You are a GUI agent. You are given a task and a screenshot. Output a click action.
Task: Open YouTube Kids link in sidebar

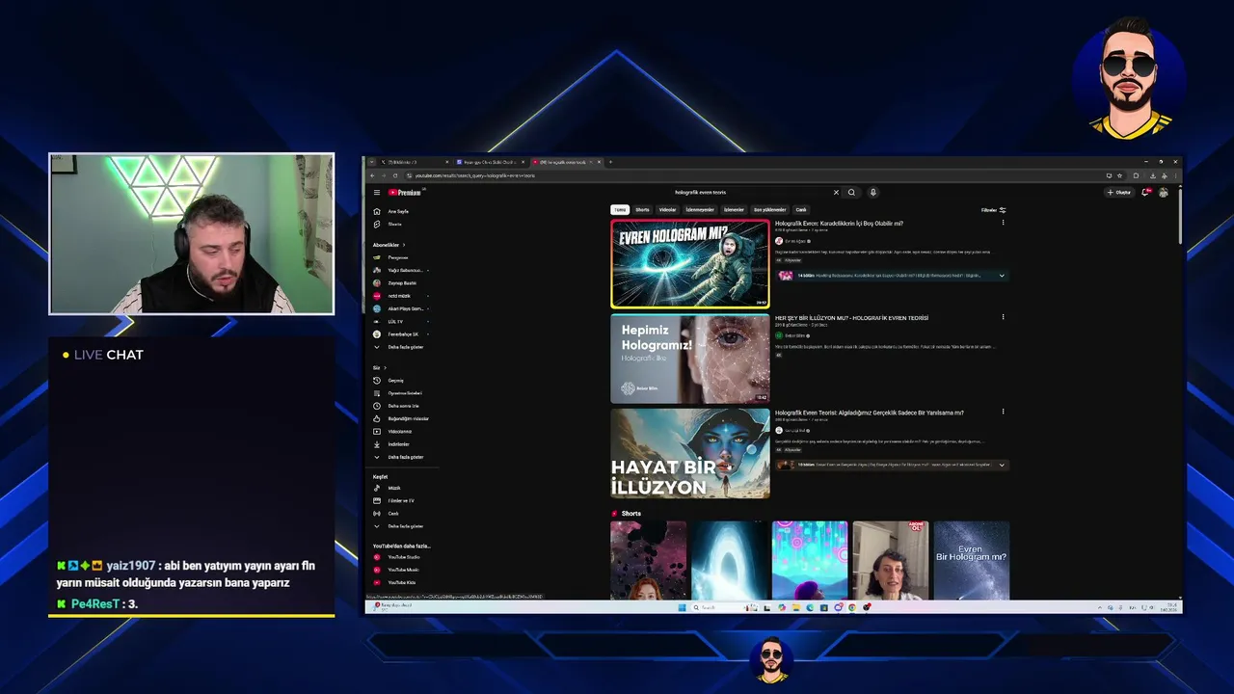point(402,582)
